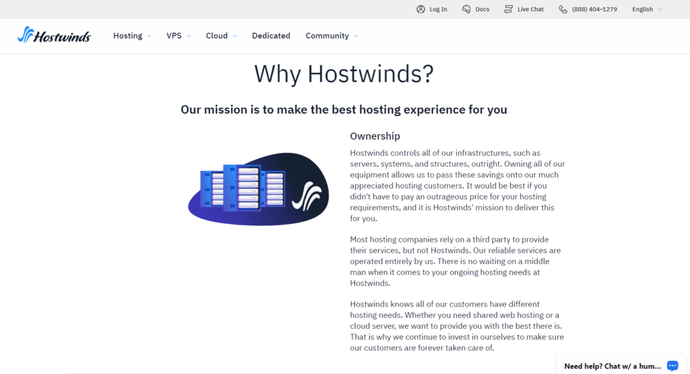This screenshot has height=374, width=690.
Task: Click the server rack illustration
Action: [258, 189]
